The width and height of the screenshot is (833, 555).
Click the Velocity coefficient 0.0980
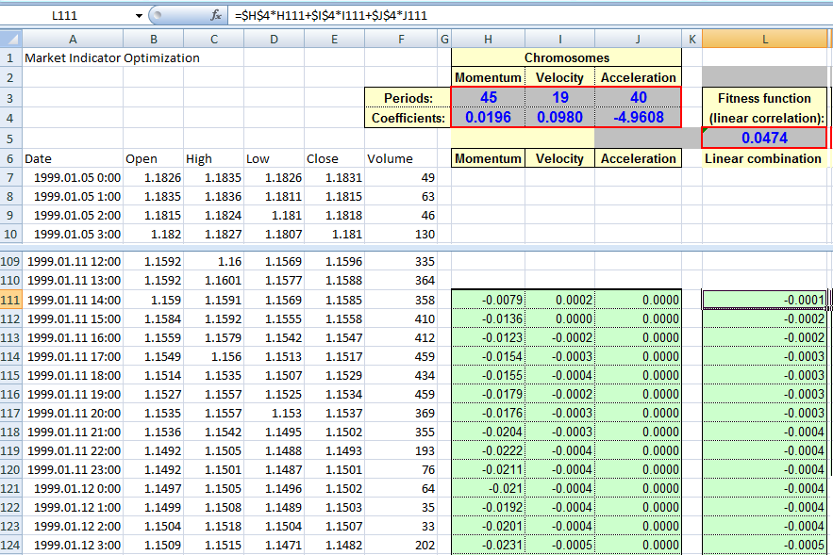pos(560,117)
